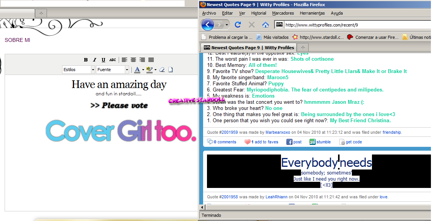Image resolution: width=434 pixels, height=221 pixels.
Task: Align text right in the editor
Action: [x=142, y=60]
